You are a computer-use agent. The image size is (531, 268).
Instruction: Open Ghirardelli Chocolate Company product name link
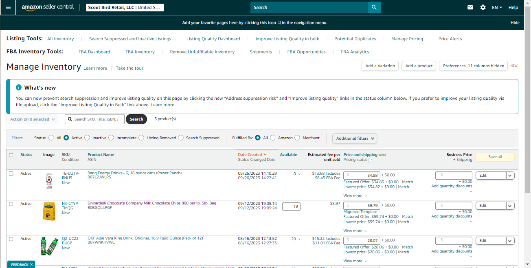(152, 203)
